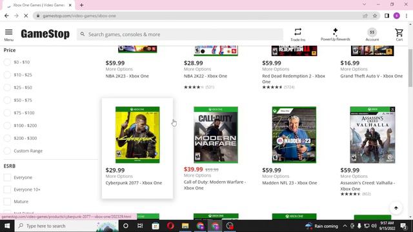Open the Windows Start menu
This screenshot has width=413, height=232.
click(x=7, y=226)
